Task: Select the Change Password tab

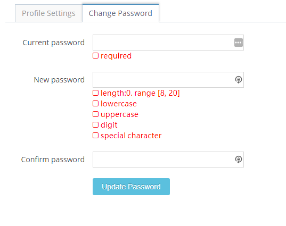Action: (x=120, y=13)
